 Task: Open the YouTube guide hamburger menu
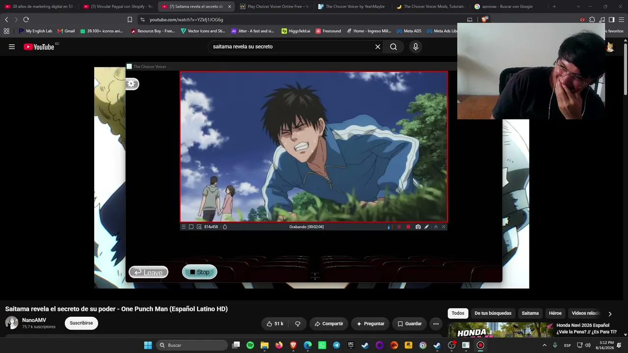point(12,47)
